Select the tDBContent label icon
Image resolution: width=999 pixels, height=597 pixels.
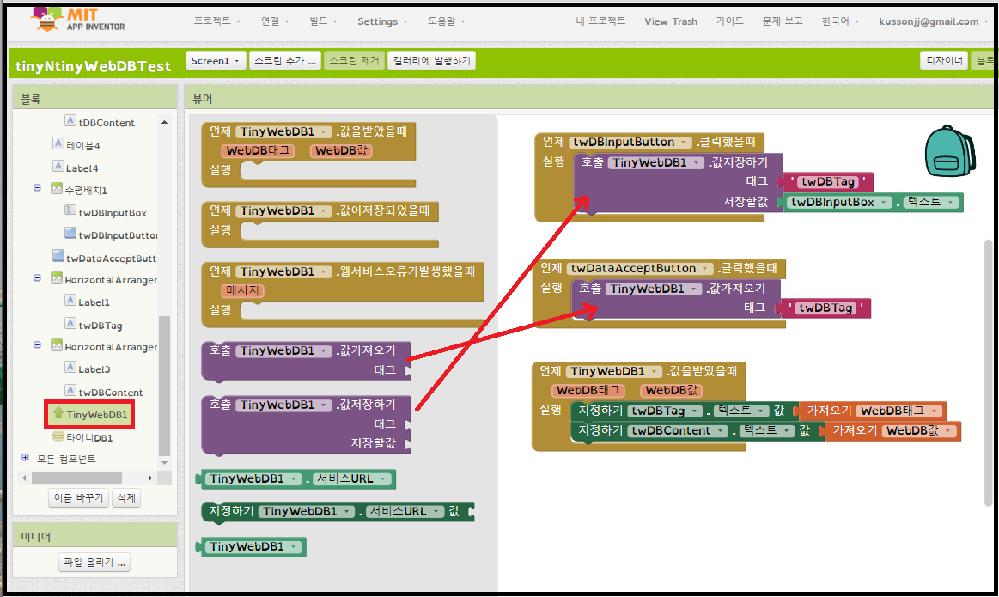pyautogui.click(x=70, y=120)
